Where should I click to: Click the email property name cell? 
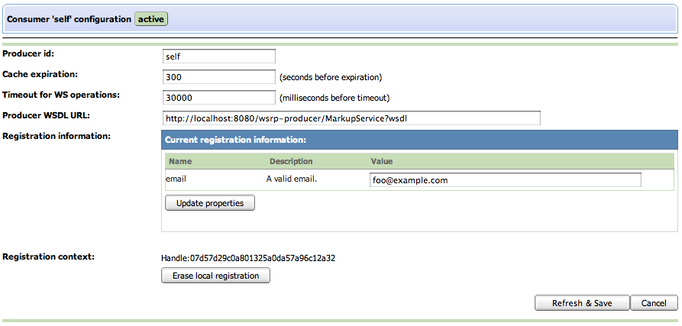point(176,179)
